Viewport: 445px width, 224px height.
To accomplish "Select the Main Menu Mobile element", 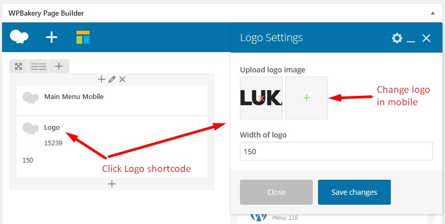I will pyautogui.click(x=112, y=100).
